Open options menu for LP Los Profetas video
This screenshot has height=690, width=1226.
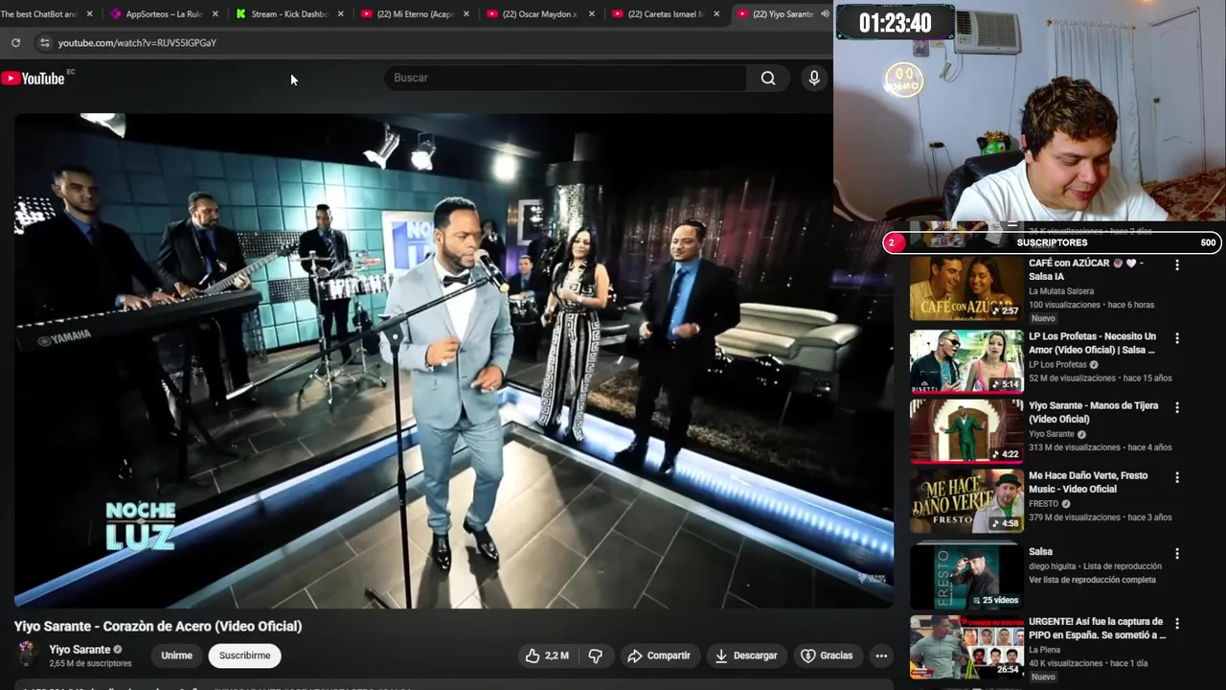pos(1177,338)
